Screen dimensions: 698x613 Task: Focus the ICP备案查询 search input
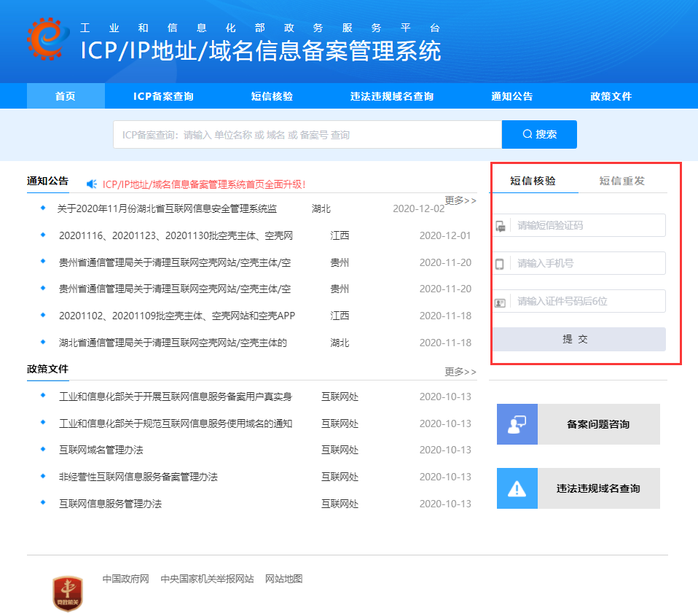tap(307, 135)
